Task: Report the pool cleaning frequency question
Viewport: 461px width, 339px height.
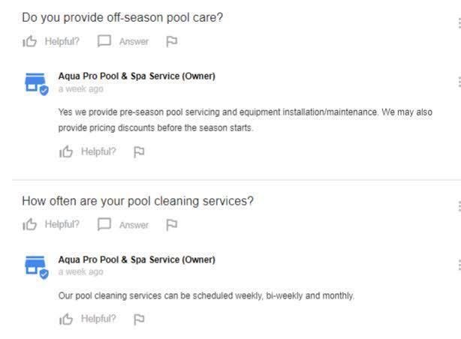Action: (171, 224)
